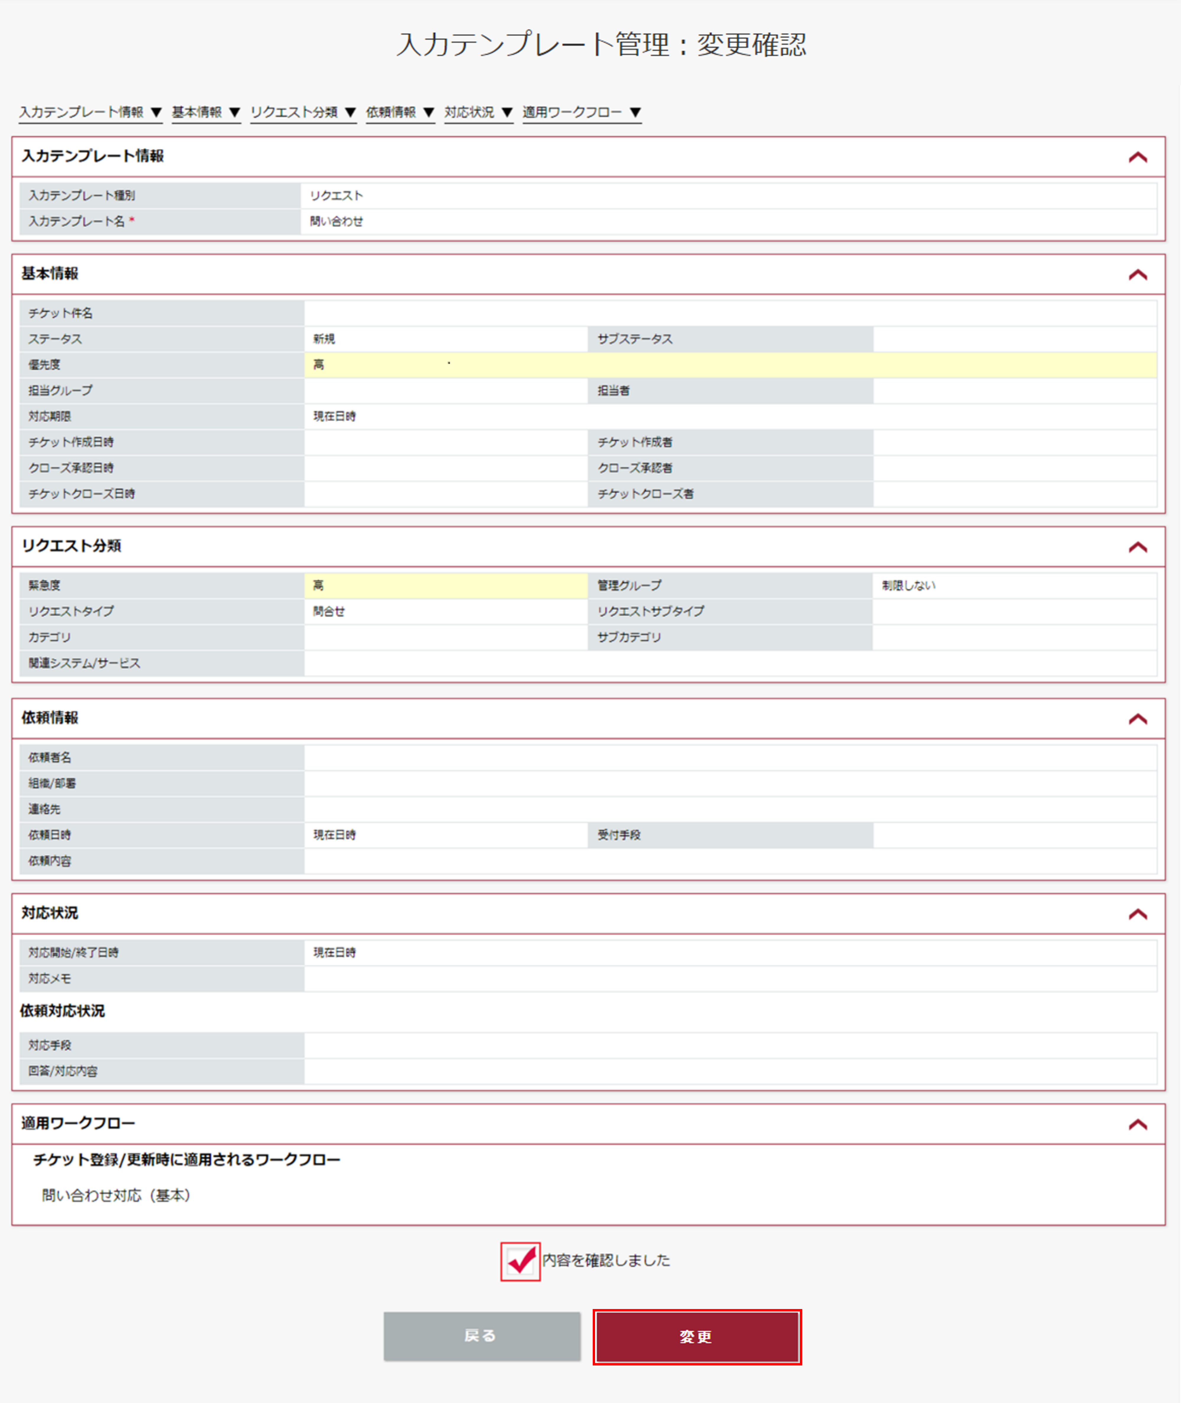Click the 対応期限 value 現在日時
Screen dimensions: 1181x1403
[x=334, y=416]
